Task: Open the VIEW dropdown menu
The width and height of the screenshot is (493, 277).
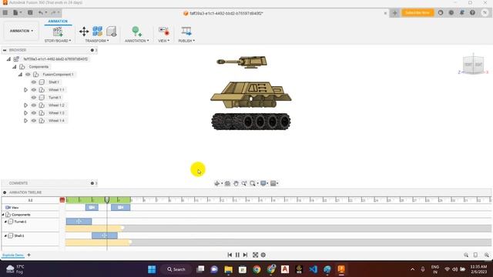Action: tap(164, 41)
